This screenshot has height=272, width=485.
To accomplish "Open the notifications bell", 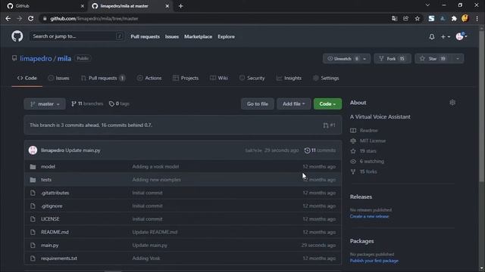I will [432, 37].
